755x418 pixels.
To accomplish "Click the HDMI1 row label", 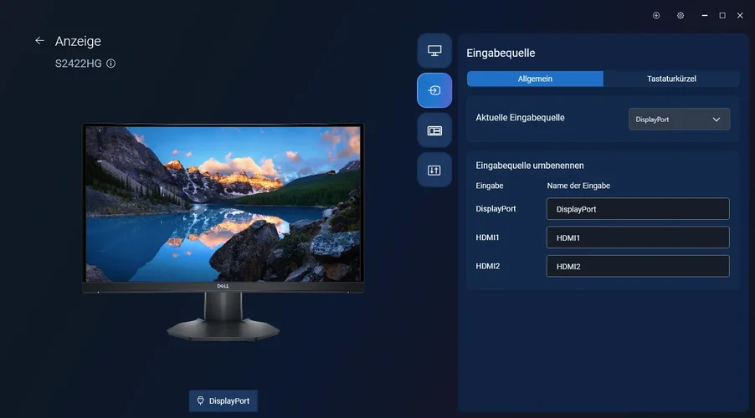I will (x=487, y=237).
